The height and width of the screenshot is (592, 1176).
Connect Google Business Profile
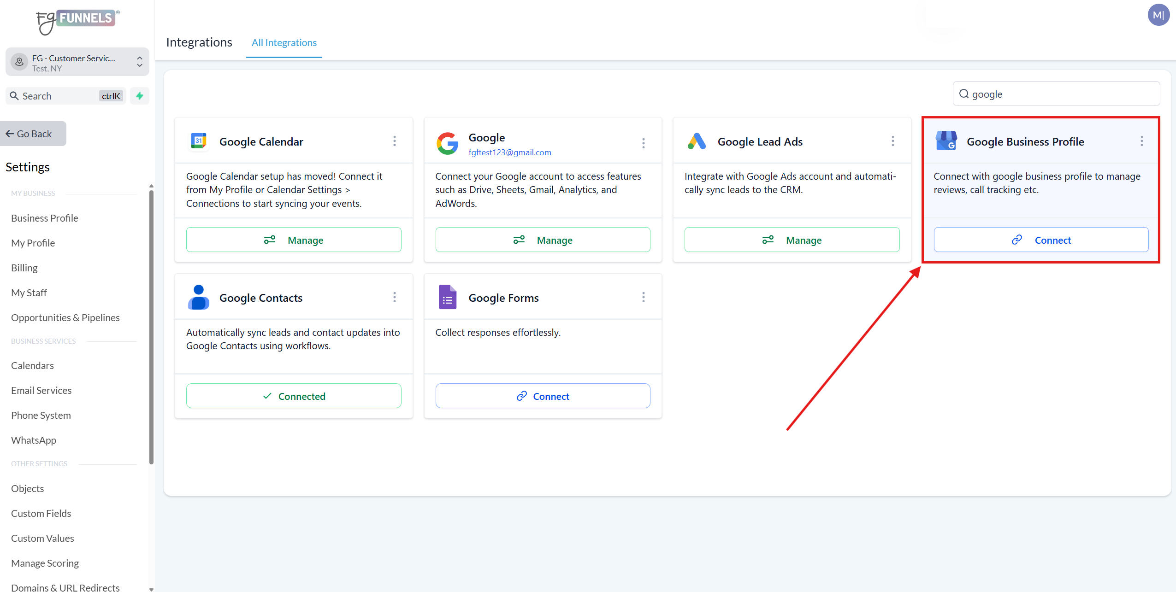pos(1041,240)
